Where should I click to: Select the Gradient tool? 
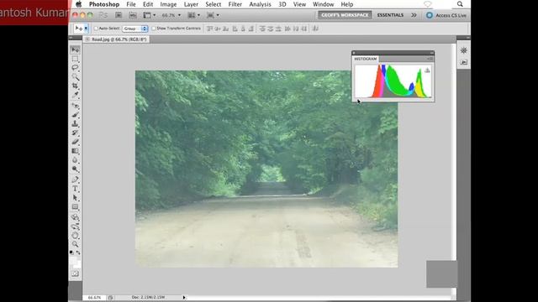[x=75, y=151]
